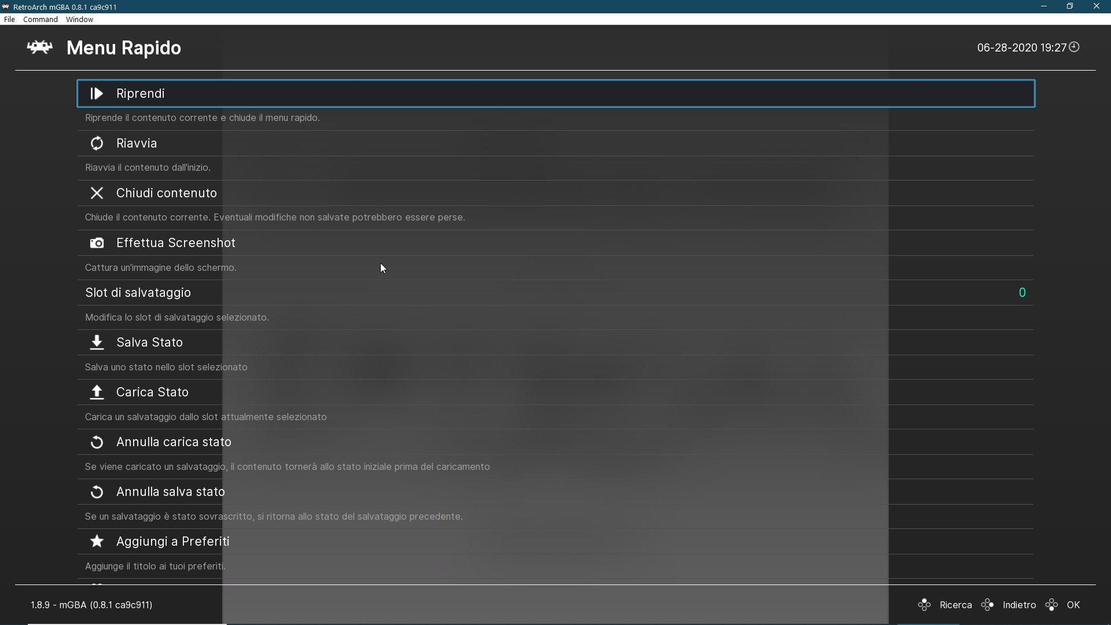Restore down the RetroArch window

tap(1070, 6)
